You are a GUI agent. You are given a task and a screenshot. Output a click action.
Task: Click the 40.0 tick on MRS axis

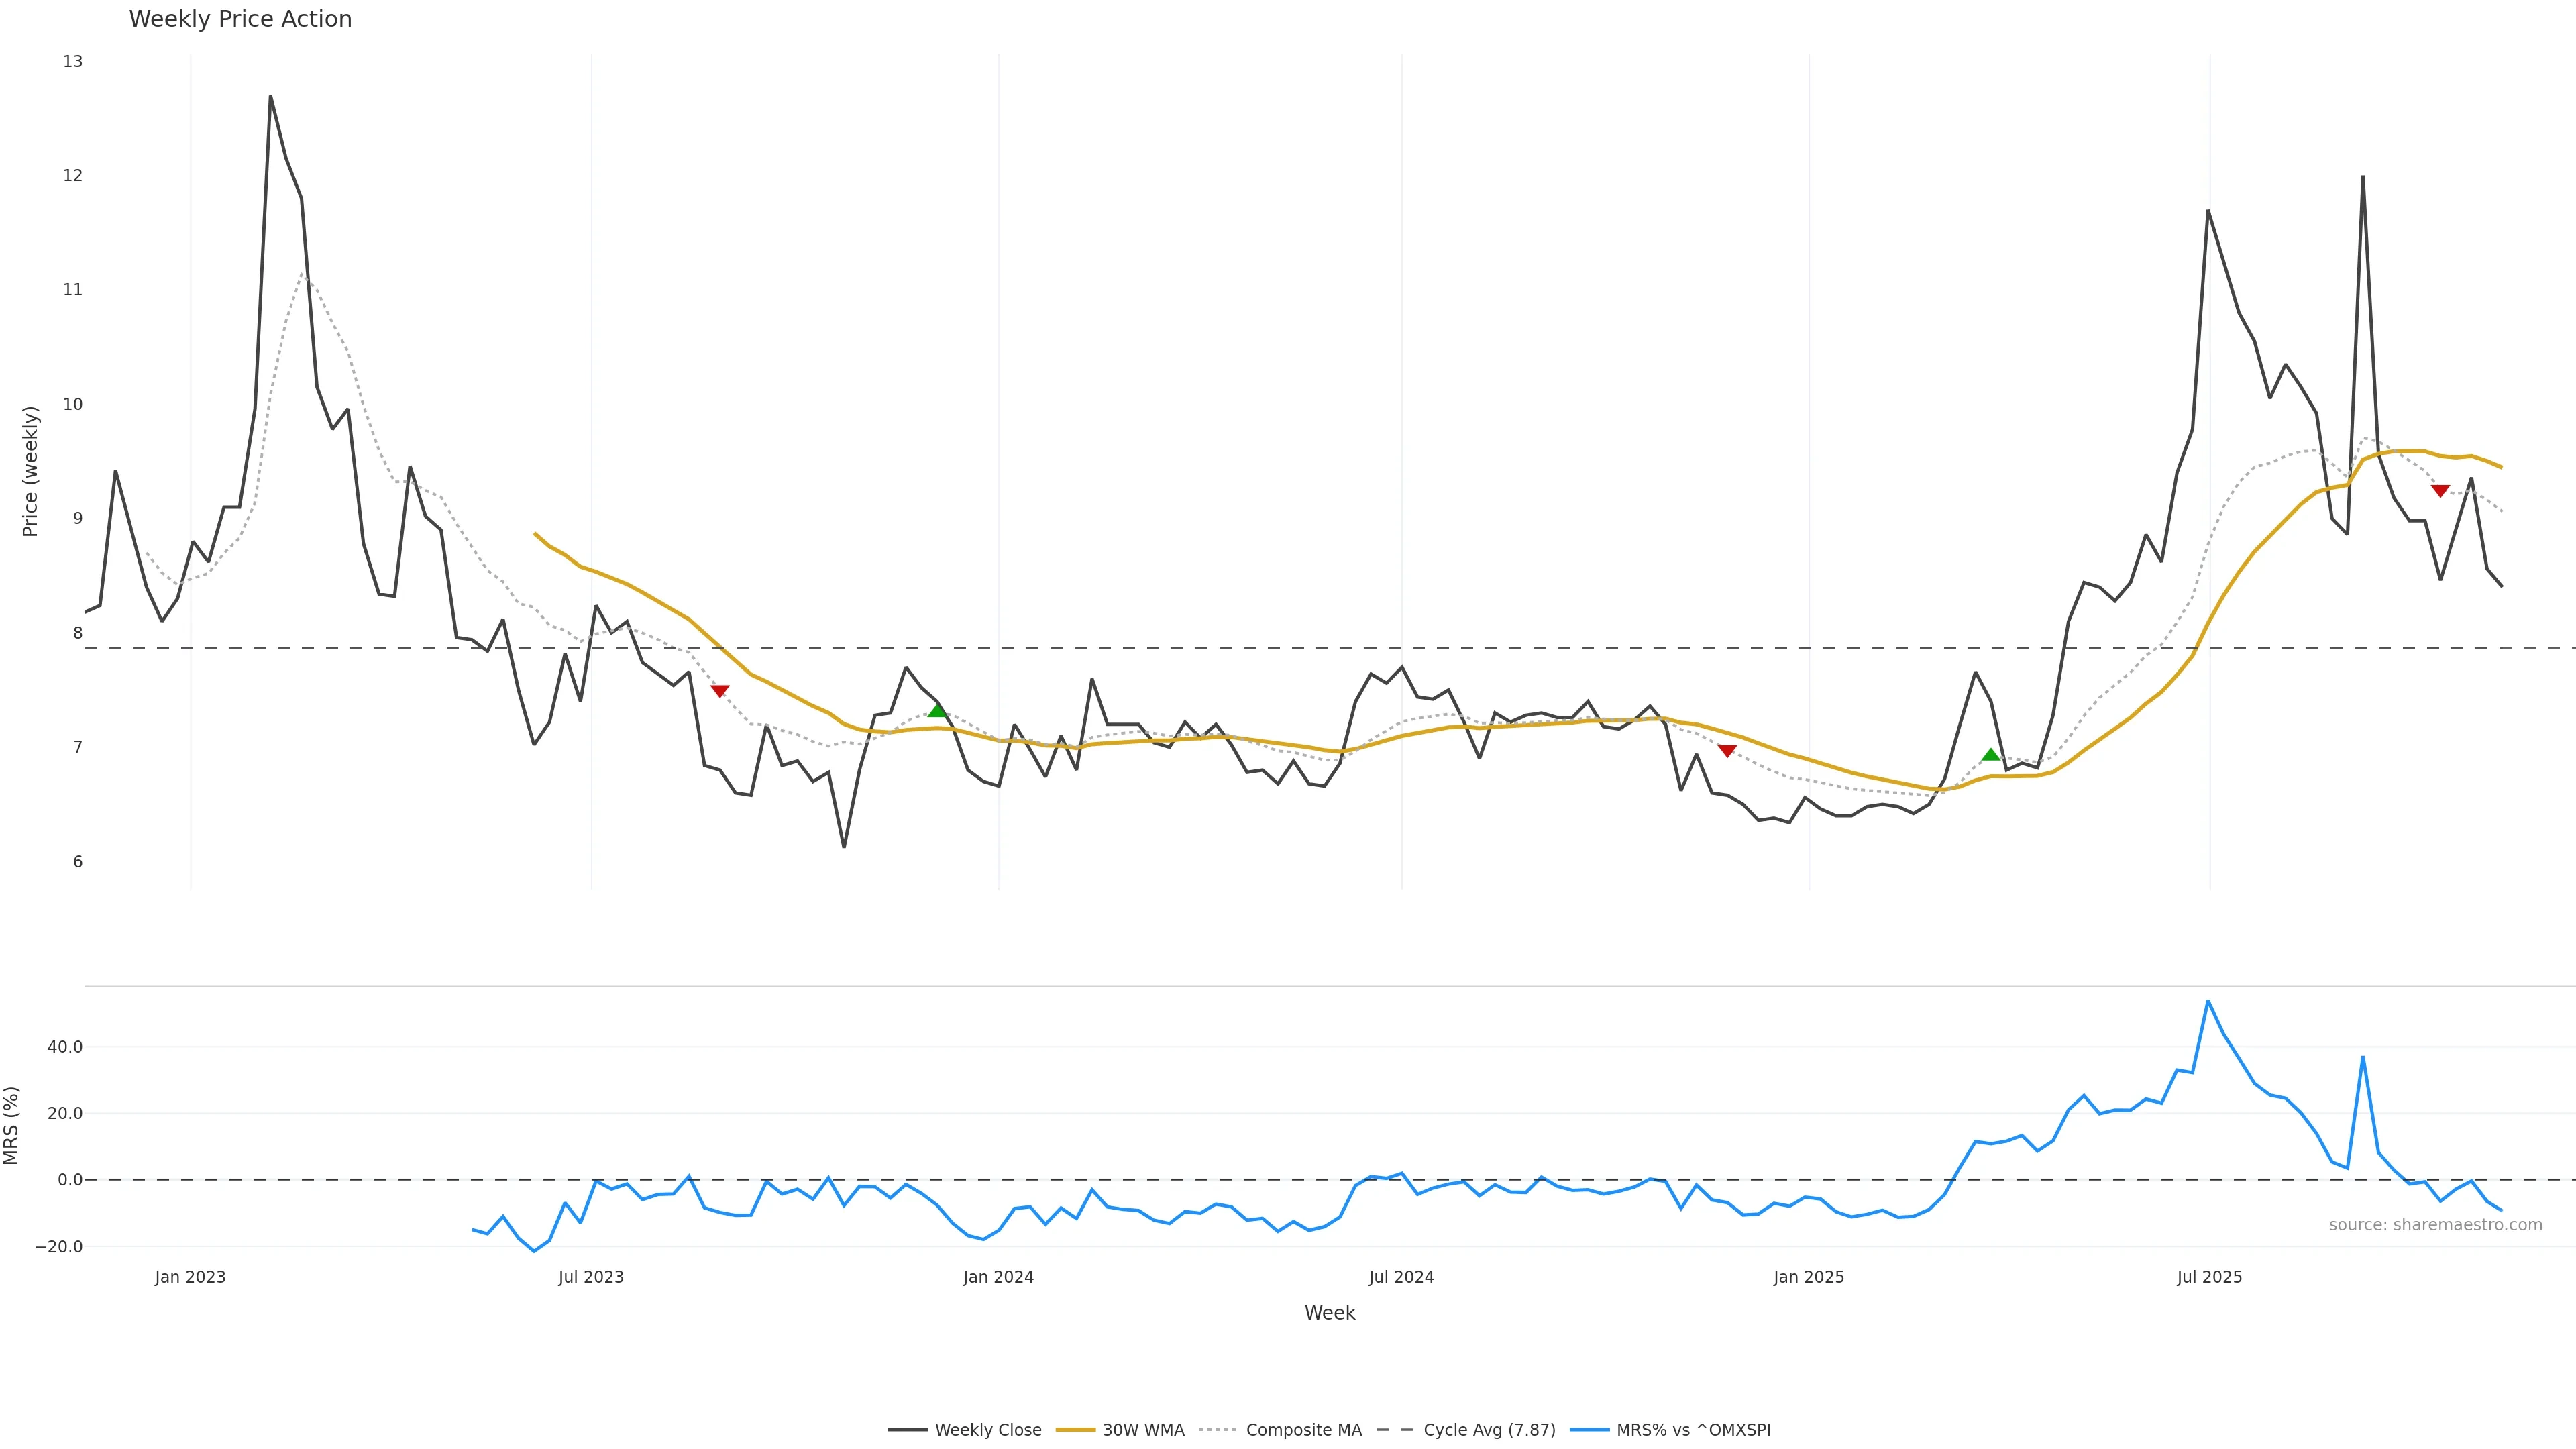point(64,1047)
